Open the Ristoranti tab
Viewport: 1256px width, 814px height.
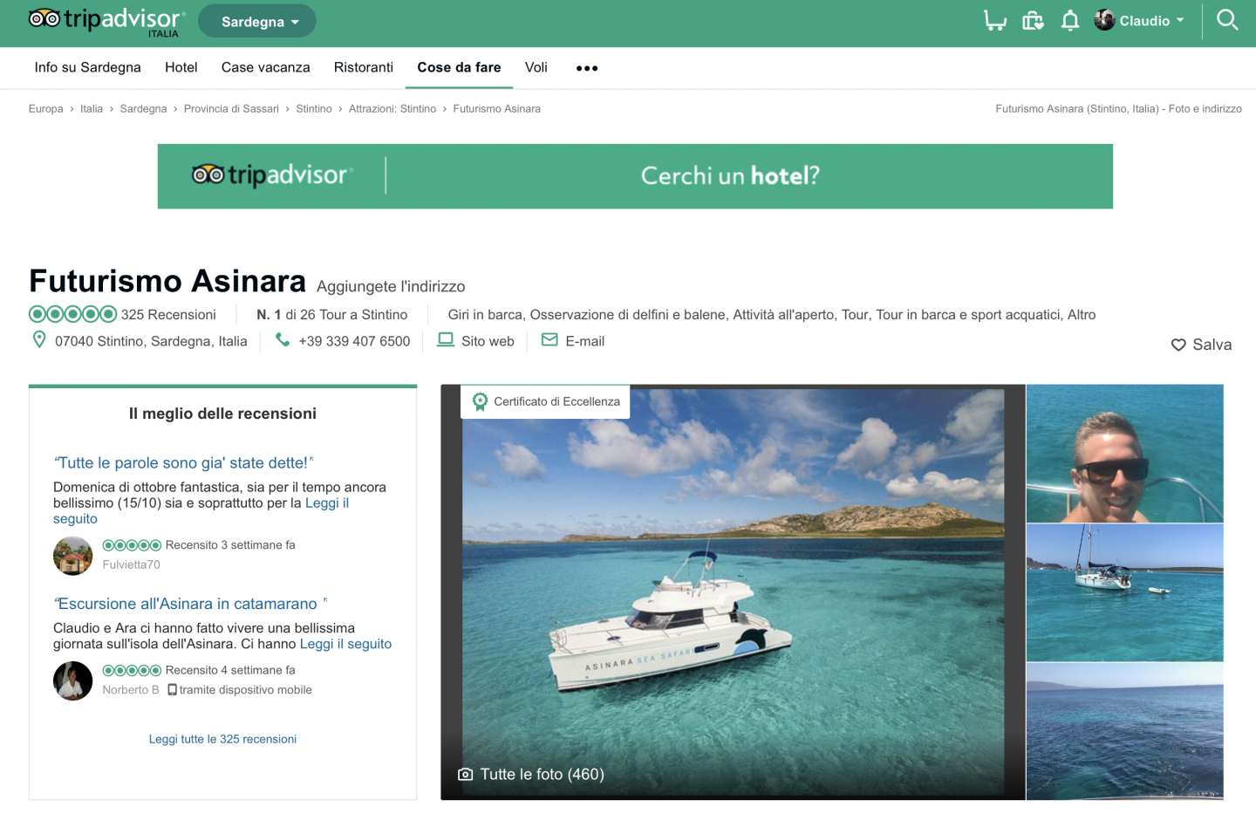tap(364, 67)
